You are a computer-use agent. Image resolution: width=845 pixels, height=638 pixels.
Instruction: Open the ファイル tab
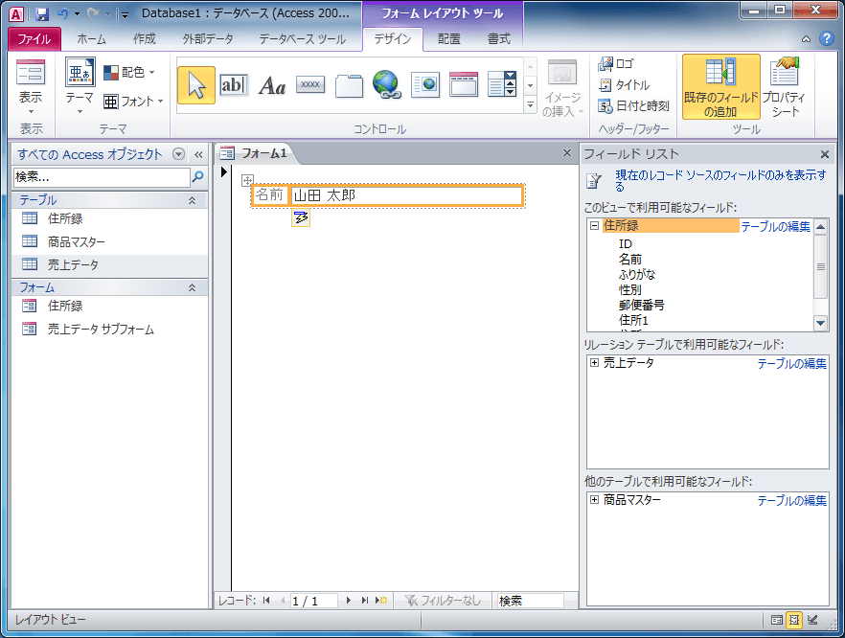coord(34,38)
